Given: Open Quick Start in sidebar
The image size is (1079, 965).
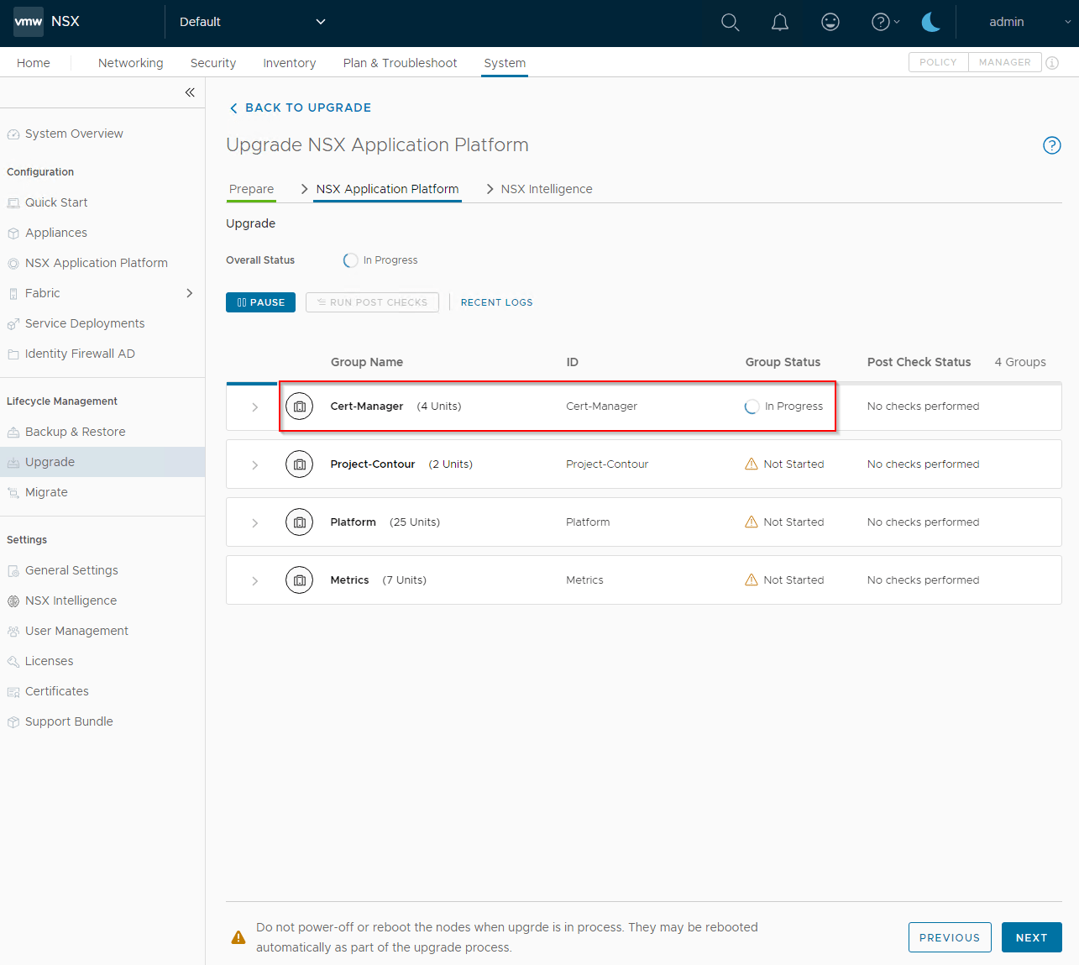Looking at the screenshot, I should [x=56, y=202].
